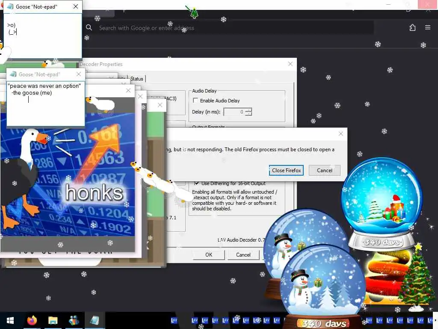Close the top Goose Not-epad window
Image resolution: width=438 pixels, height=329 pixels.
(x=76, y=6)
